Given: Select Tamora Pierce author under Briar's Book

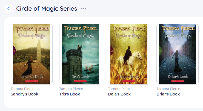Looking at the screenshot, I should (168, 89).
